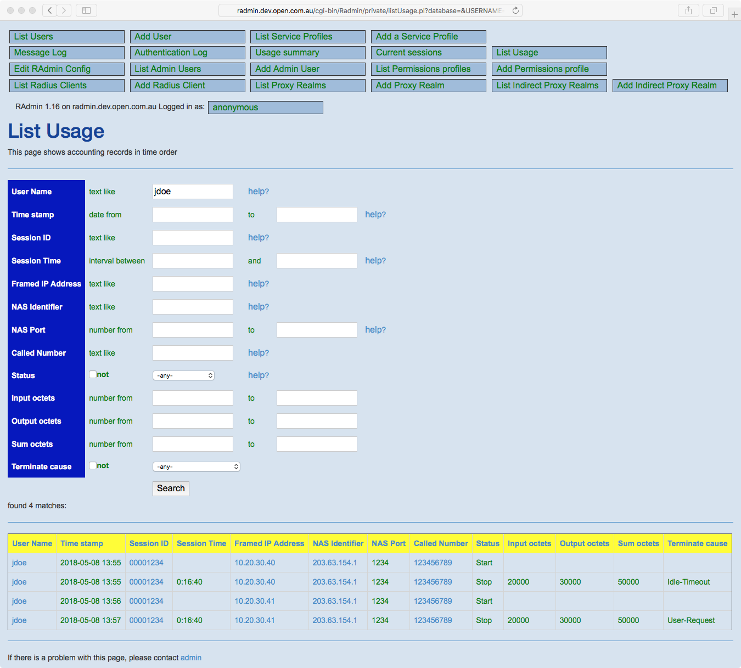Go to Usage summary
This screenshot has width=741, height=668.
[x=308, y=53]
